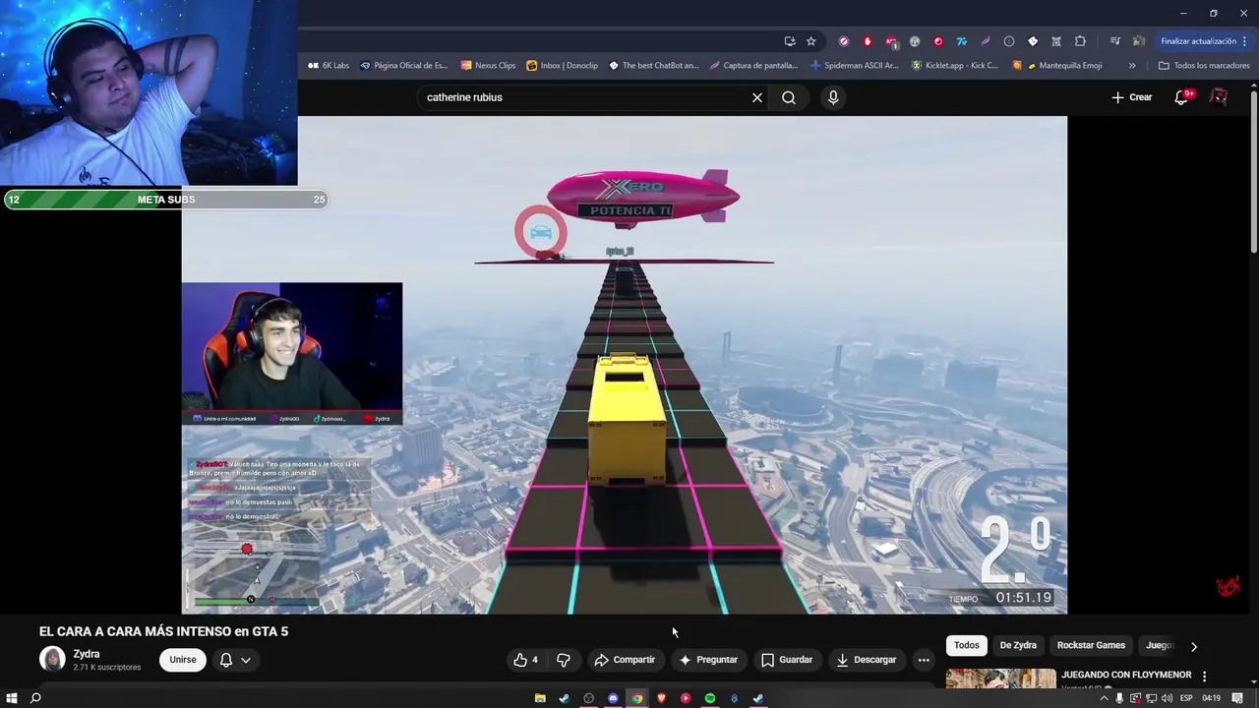Open Windows taskbar search
This screenshot has width=1259, height=708.
pos(35,698)
